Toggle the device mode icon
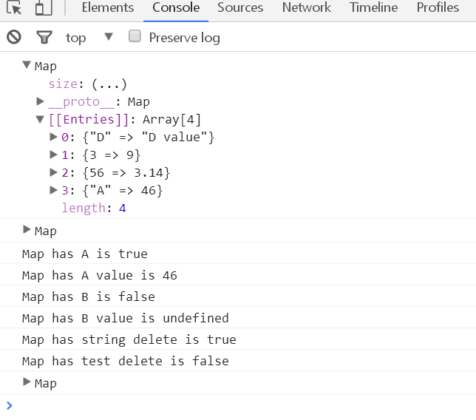Image resolution: width=476 pixels, height=420 pixels. click(x=44, y=7)
